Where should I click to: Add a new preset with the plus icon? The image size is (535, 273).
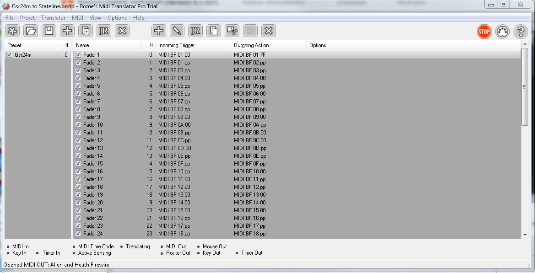[x=67, y=31]
